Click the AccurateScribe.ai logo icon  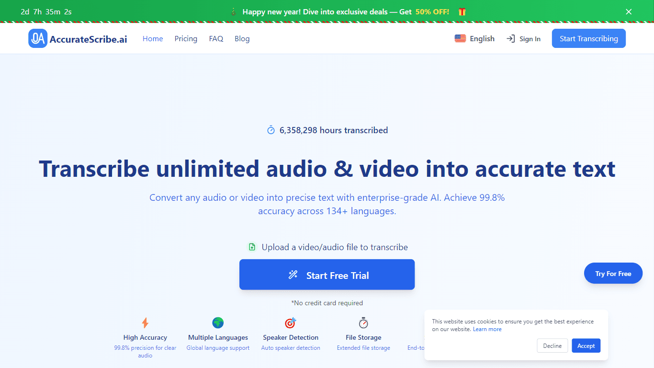[38, 38]
